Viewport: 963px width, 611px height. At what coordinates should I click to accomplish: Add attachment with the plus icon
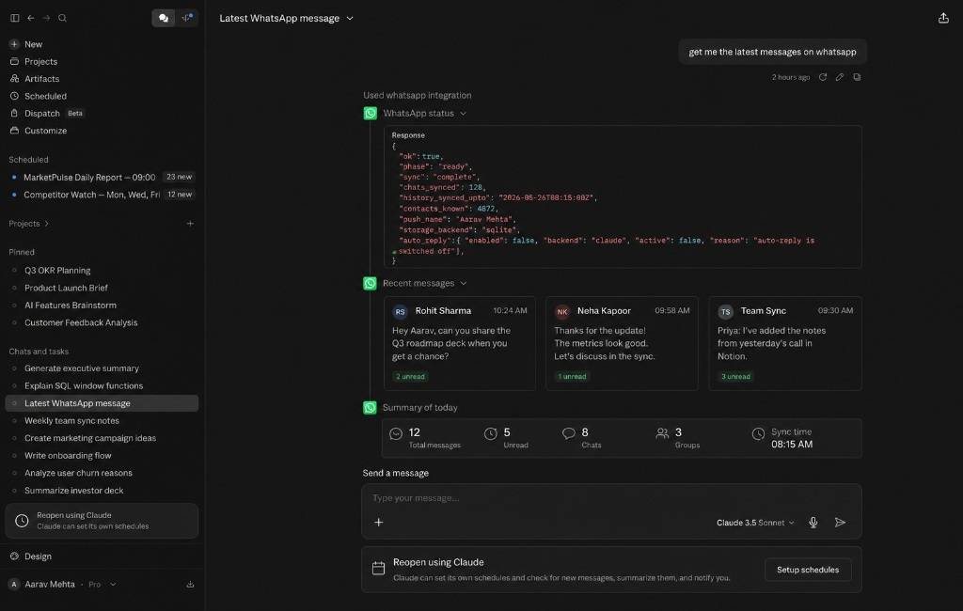click(x=379, y=522)
